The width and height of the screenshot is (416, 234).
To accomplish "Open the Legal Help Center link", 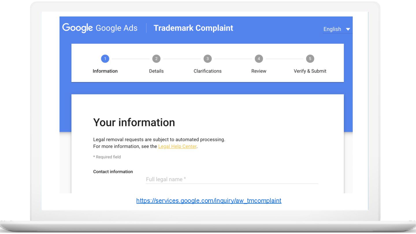I will [x=177, y=146].
